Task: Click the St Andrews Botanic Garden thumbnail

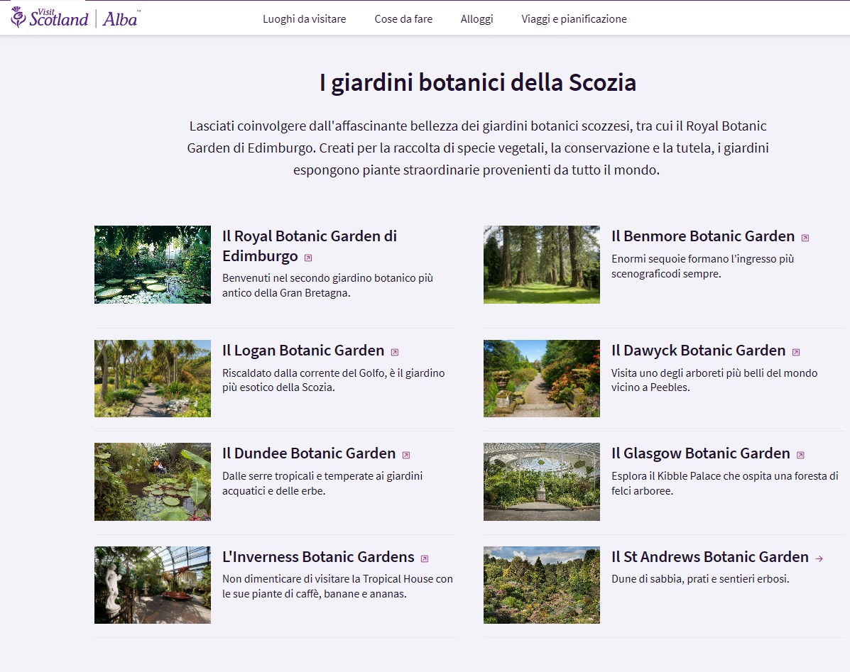Action: coord(542,585)
